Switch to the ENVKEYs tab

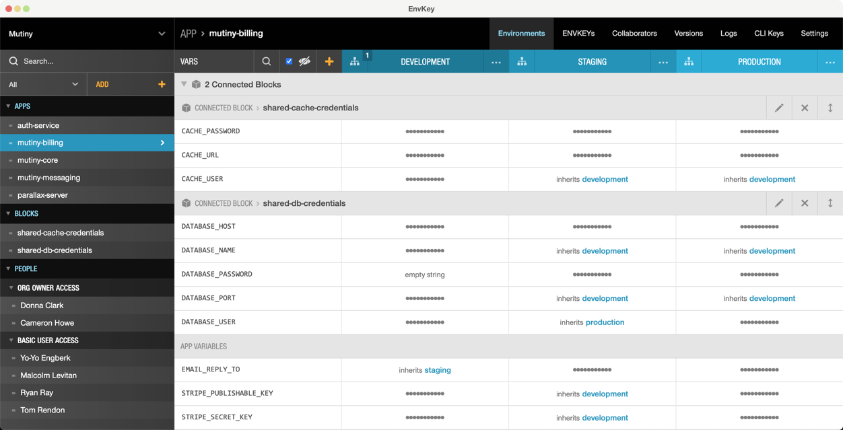coord(578,33)
